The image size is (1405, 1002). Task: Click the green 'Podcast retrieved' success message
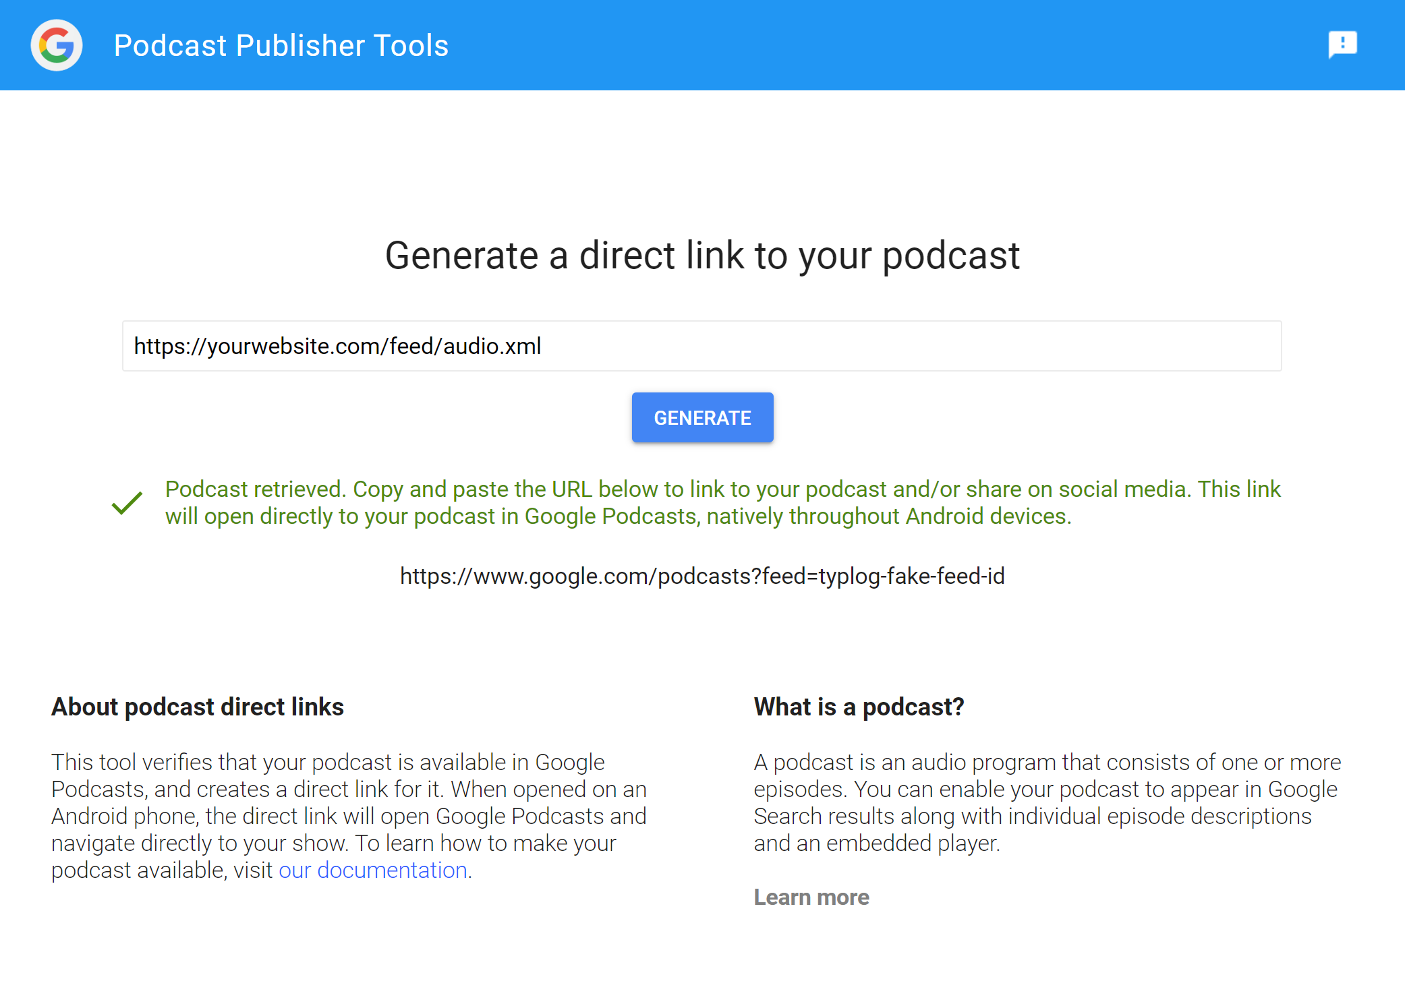[722, 502]
